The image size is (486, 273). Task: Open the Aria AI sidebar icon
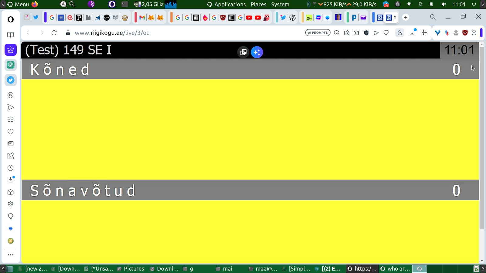11,50
